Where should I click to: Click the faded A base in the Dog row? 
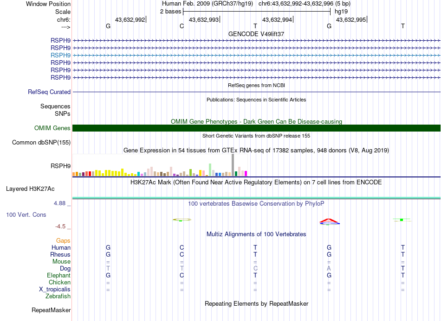coord(329,269)
